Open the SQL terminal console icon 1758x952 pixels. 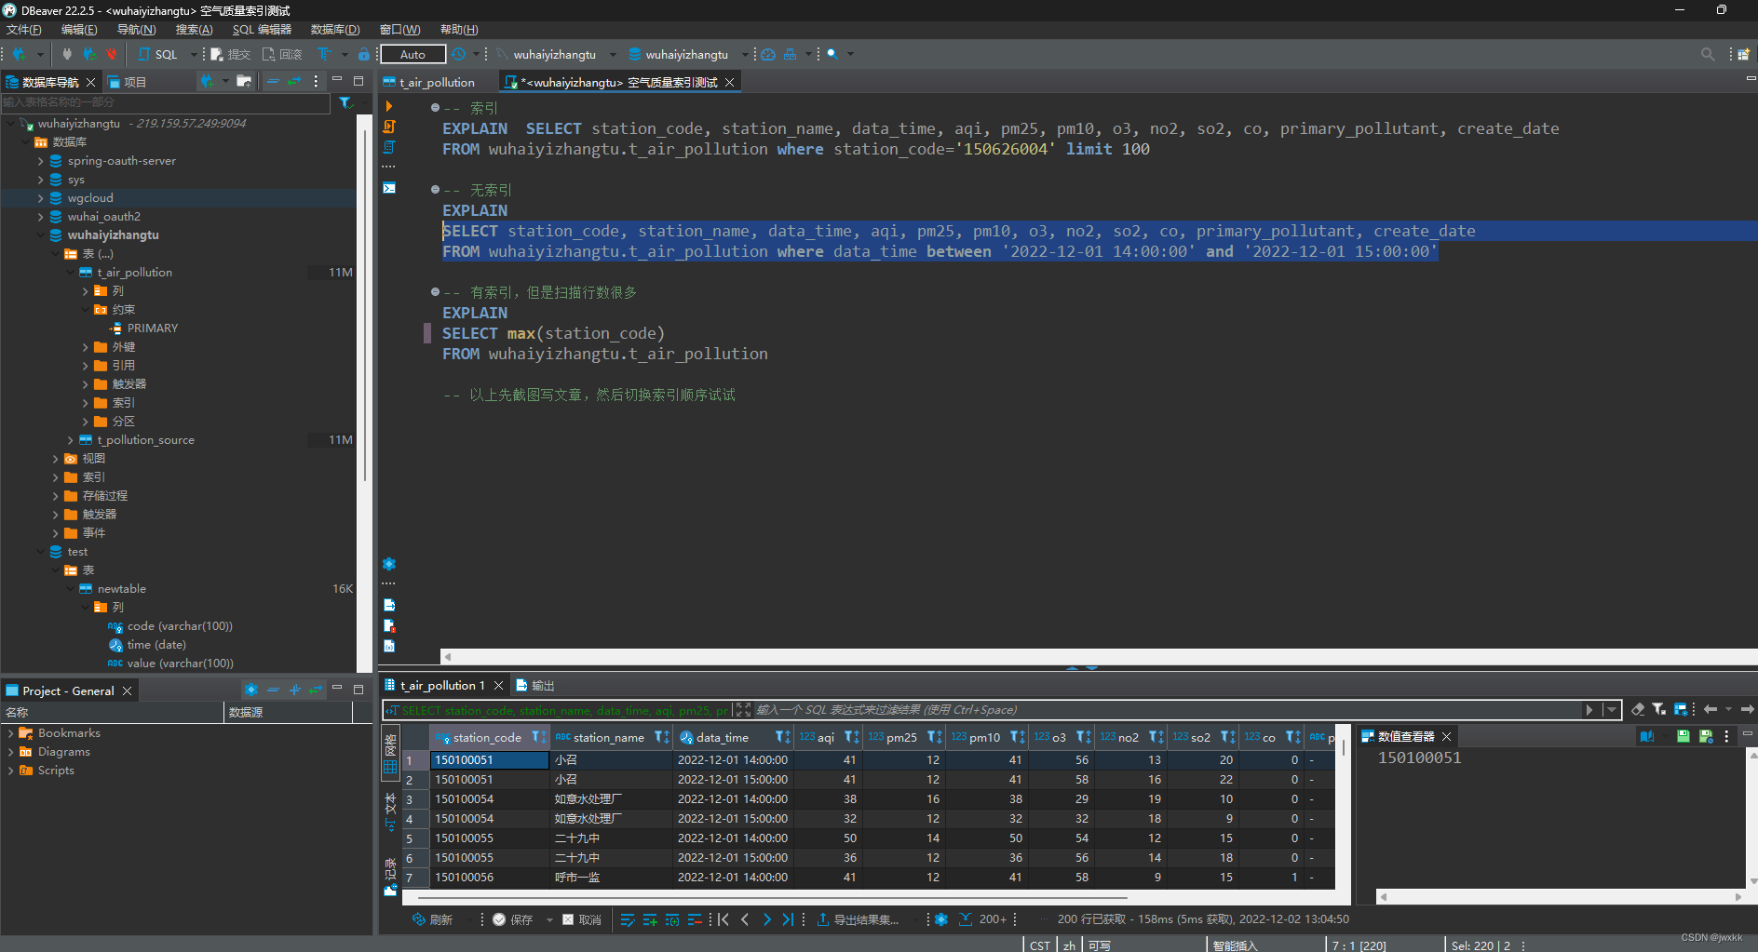389,188
